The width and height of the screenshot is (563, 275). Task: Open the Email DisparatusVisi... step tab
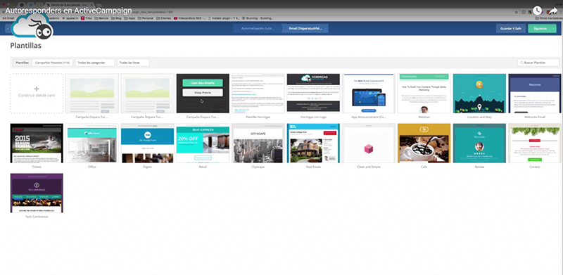[x=305, y=28]
